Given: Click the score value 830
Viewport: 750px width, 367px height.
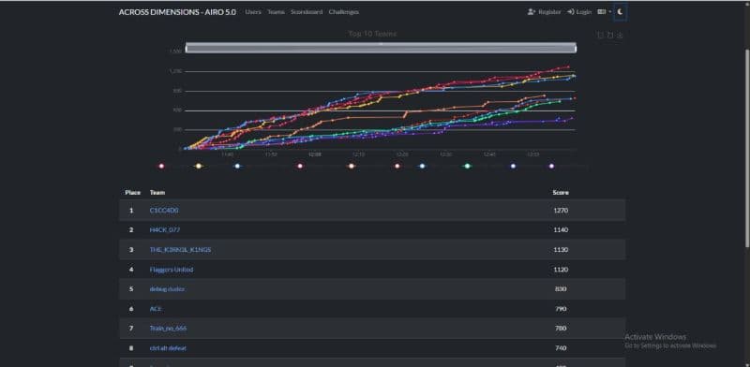Looking at the screenshot, I should click(561, 289).
